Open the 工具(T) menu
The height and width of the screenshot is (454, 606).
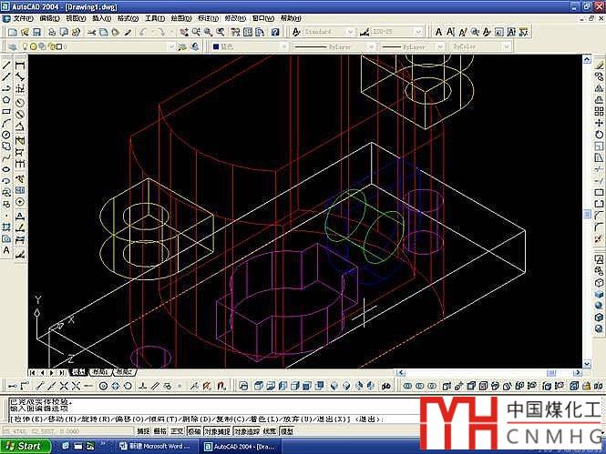155,18
